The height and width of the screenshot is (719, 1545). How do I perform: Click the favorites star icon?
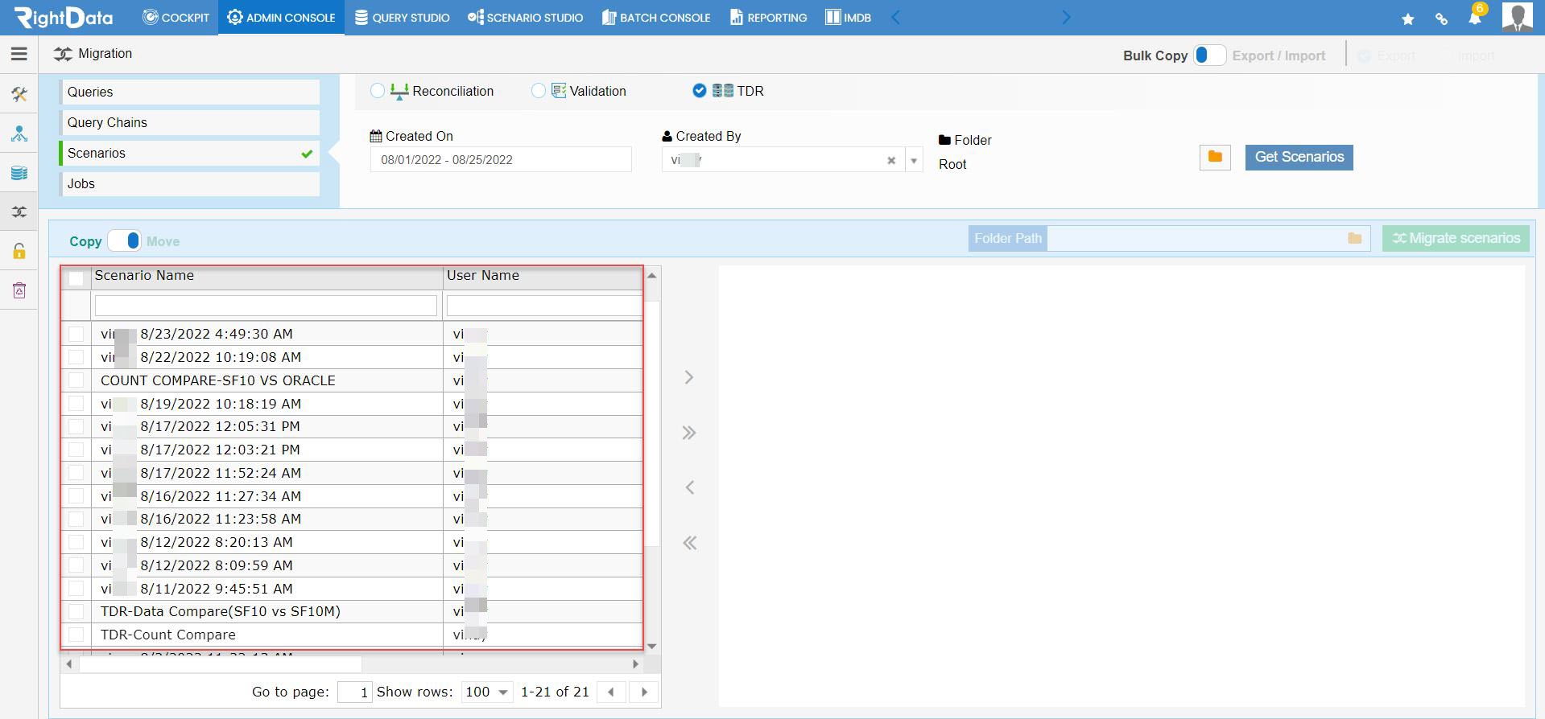[1408, 18]
